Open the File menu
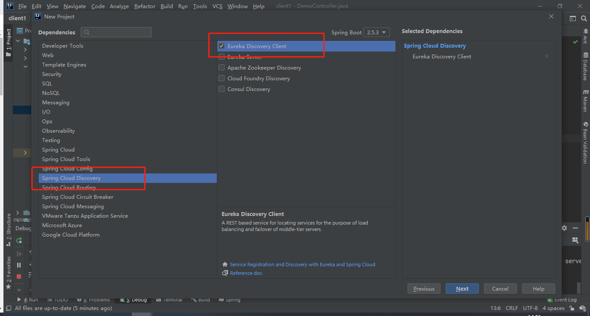Viewport: 590px width, 316px height. [x=22, y=6]
